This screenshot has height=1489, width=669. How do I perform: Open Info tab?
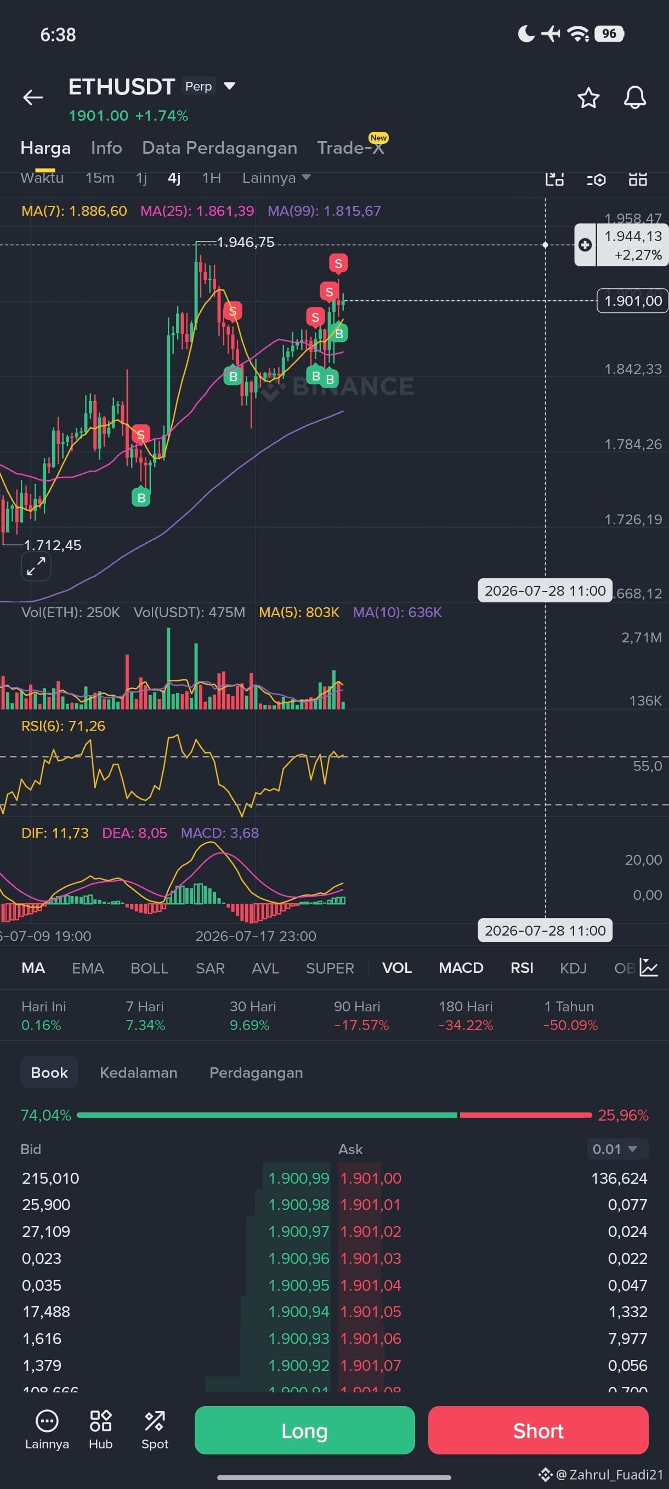pos(106,148)
